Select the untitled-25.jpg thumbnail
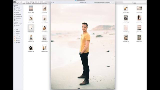 coord(44,28)
